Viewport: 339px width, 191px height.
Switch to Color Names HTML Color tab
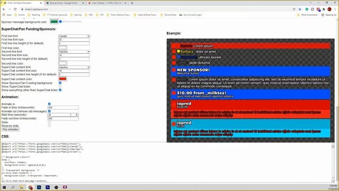(x=107, y=3)
